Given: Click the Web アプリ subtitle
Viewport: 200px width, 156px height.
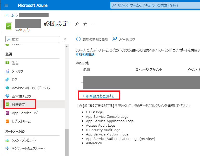Looking at the screenshot, I should click(x=23, y=30).
